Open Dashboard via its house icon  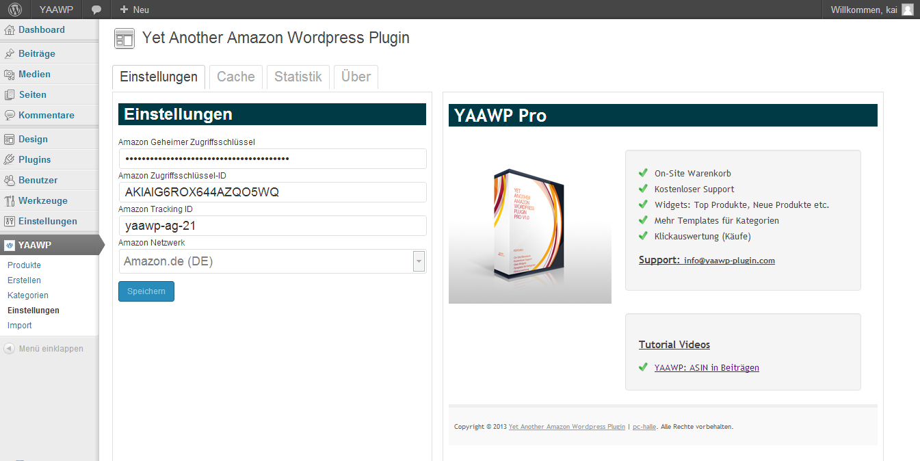(x=9, y=30)
